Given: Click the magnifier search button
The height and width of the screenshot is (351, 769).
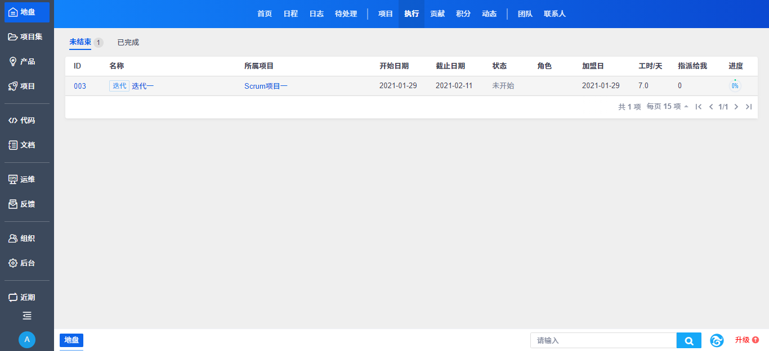Looking at the screenshot, I should point(688,340).
